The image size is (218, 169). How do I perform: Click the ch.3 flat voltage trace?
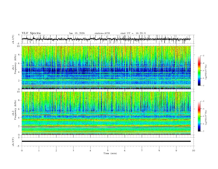click(x=106, y=141)
